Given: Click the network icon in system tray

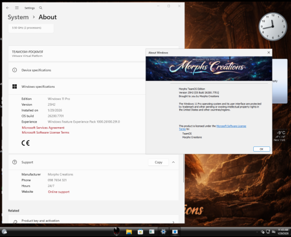Looking at the screenshot, I should coord(268,232).
